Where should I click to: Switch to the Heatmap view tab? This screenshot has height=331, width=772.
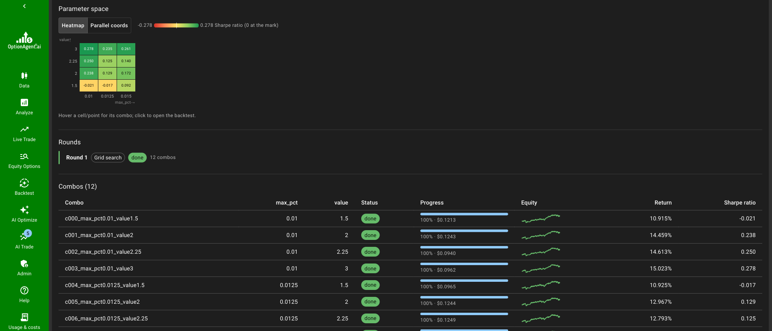coord(73,25)
